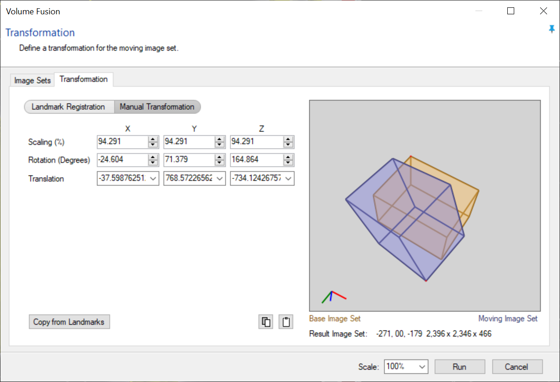
Task: Close the Volume Fusion dialog
Action: pos(543,11)
